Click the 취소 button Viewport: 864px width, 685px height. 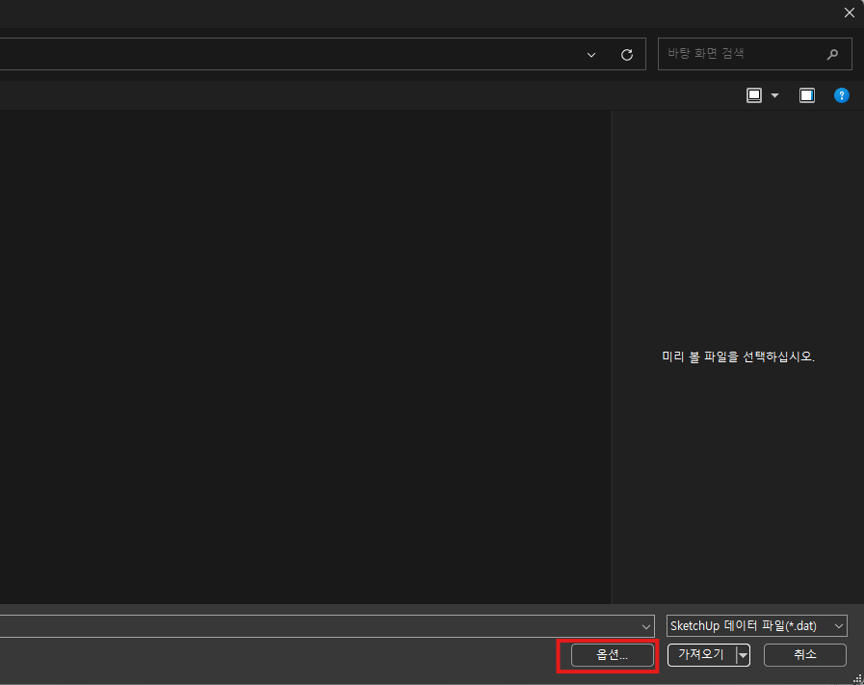(804, 655)
